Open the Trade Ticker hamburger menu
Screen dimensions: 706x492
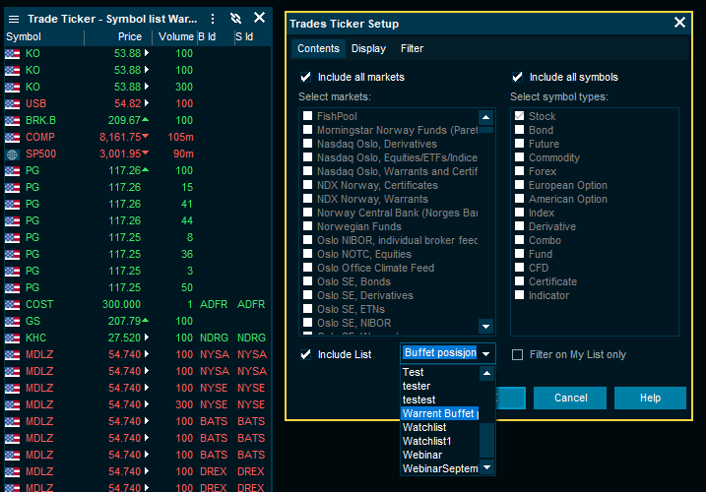coord(13,18)
